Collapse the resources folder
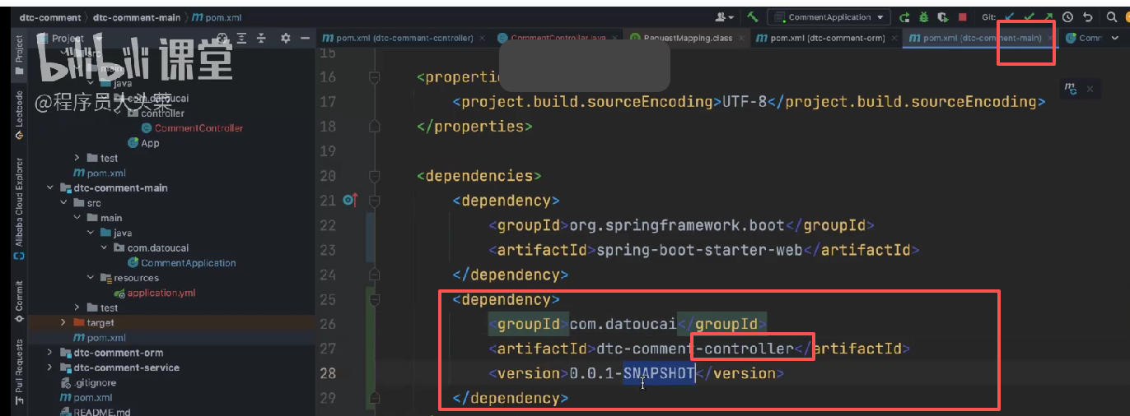This screenshot has width=1130, height=416. click(x=91, y=278)
